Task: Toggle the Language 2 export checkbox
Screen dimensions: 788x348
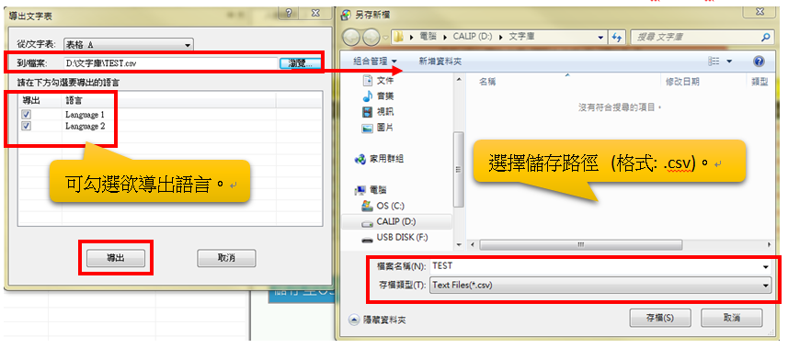Action: coord(27,127)
